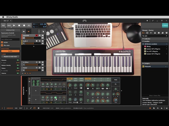Click the Polysynth Out knob
This screenshot has height=126, width=169.
[116, 100]
